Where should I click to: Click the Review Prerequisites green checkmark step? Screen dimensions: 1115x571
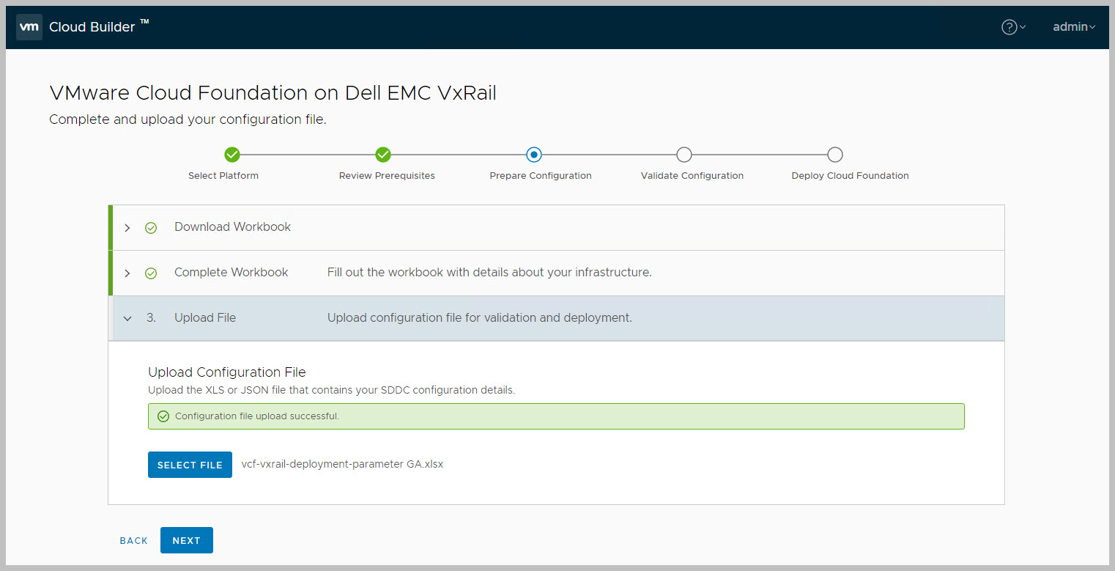click(x=383, y=155)
